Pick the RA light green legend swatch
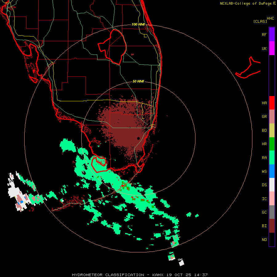 pyautogui.click(x=272, y=158)
